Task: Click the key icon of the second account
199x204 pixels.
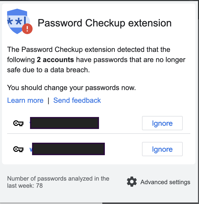Action: (18, 149)
